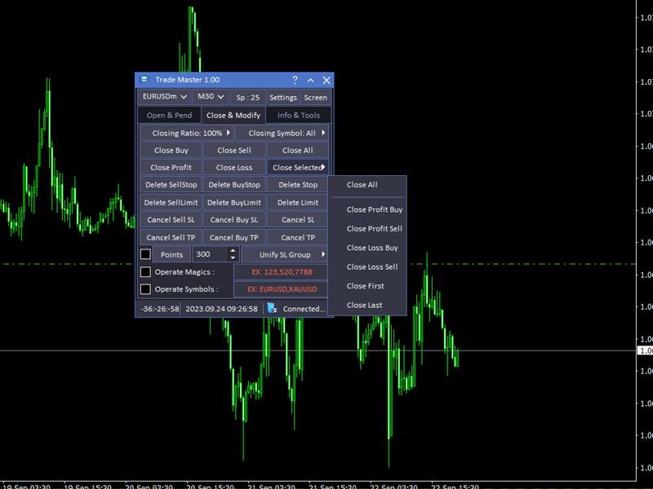Viewport: 653px width, 489px height.
Task: Click the Points button
Action: [171, 254]
